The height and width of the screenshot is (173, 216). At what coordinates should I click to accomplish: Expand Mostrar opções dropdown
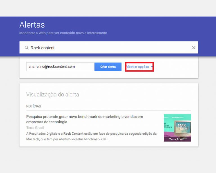coord(139,67)
